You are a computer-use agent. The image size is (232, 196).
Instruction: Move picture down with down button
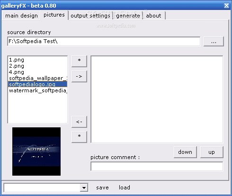(185, 152)
